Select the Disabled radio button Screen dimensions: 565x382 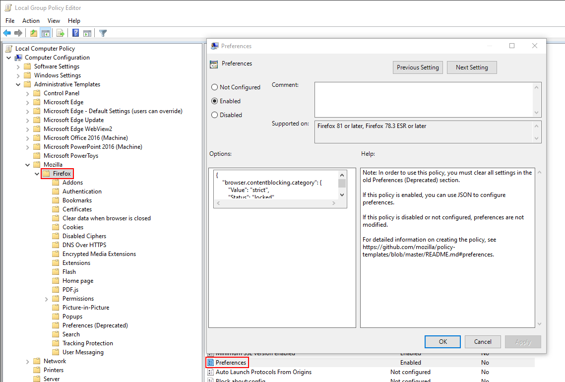pyautogui.click(x=214, y=115)
